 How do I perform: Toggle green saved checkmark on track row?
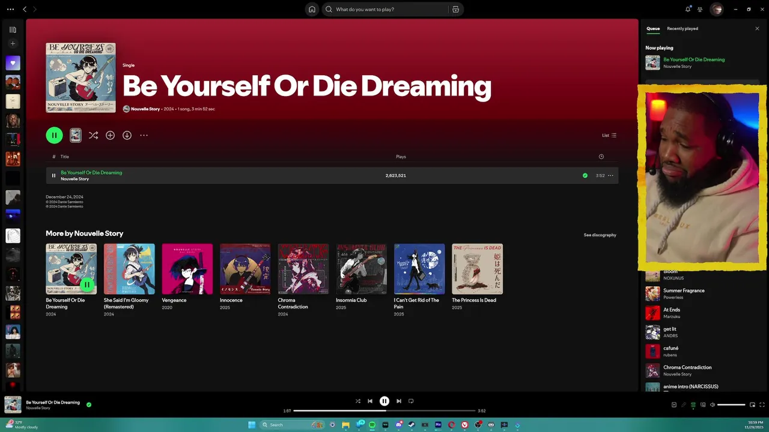pos(585,175)
